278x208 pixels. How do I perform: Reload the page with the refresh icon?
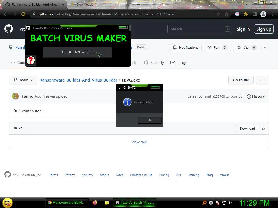[23, 14]
